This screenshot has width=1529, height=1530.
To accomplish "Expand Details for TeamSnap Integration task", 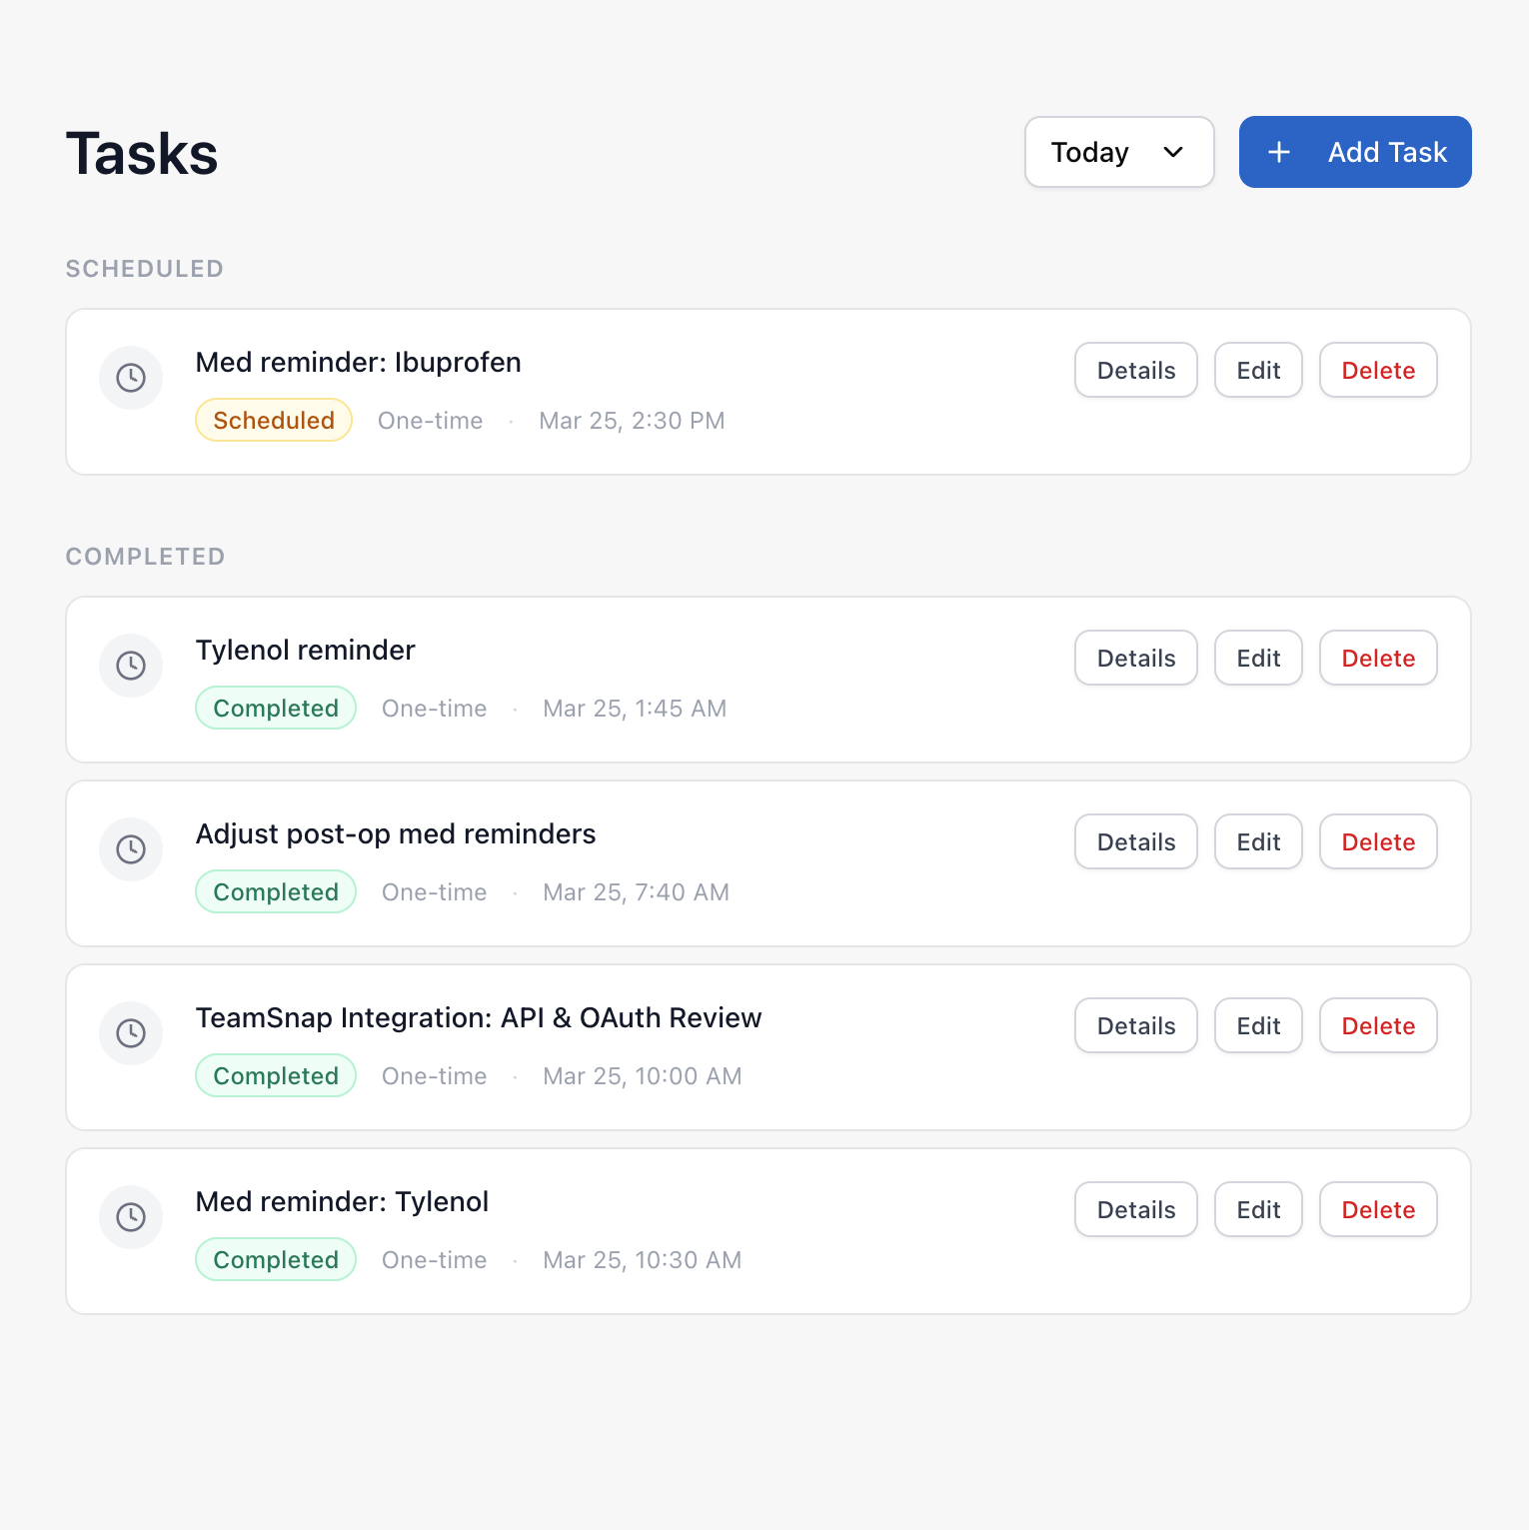I will 1135,1025.
